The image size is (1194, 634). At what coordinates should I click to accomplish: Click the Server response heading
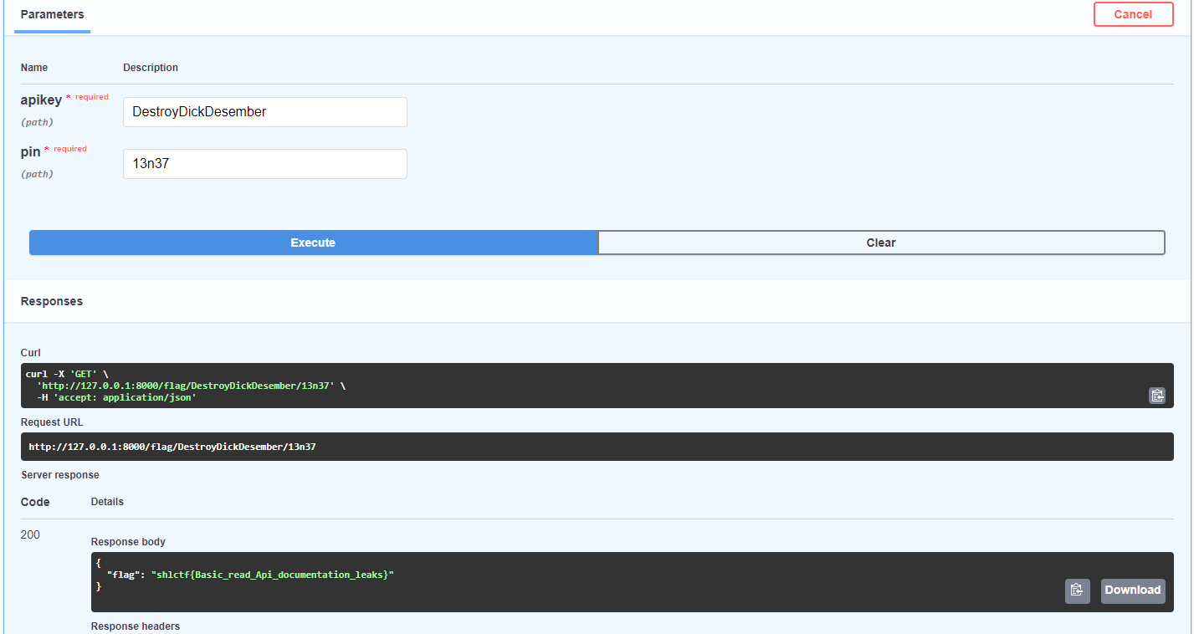(x=60, y=475)
